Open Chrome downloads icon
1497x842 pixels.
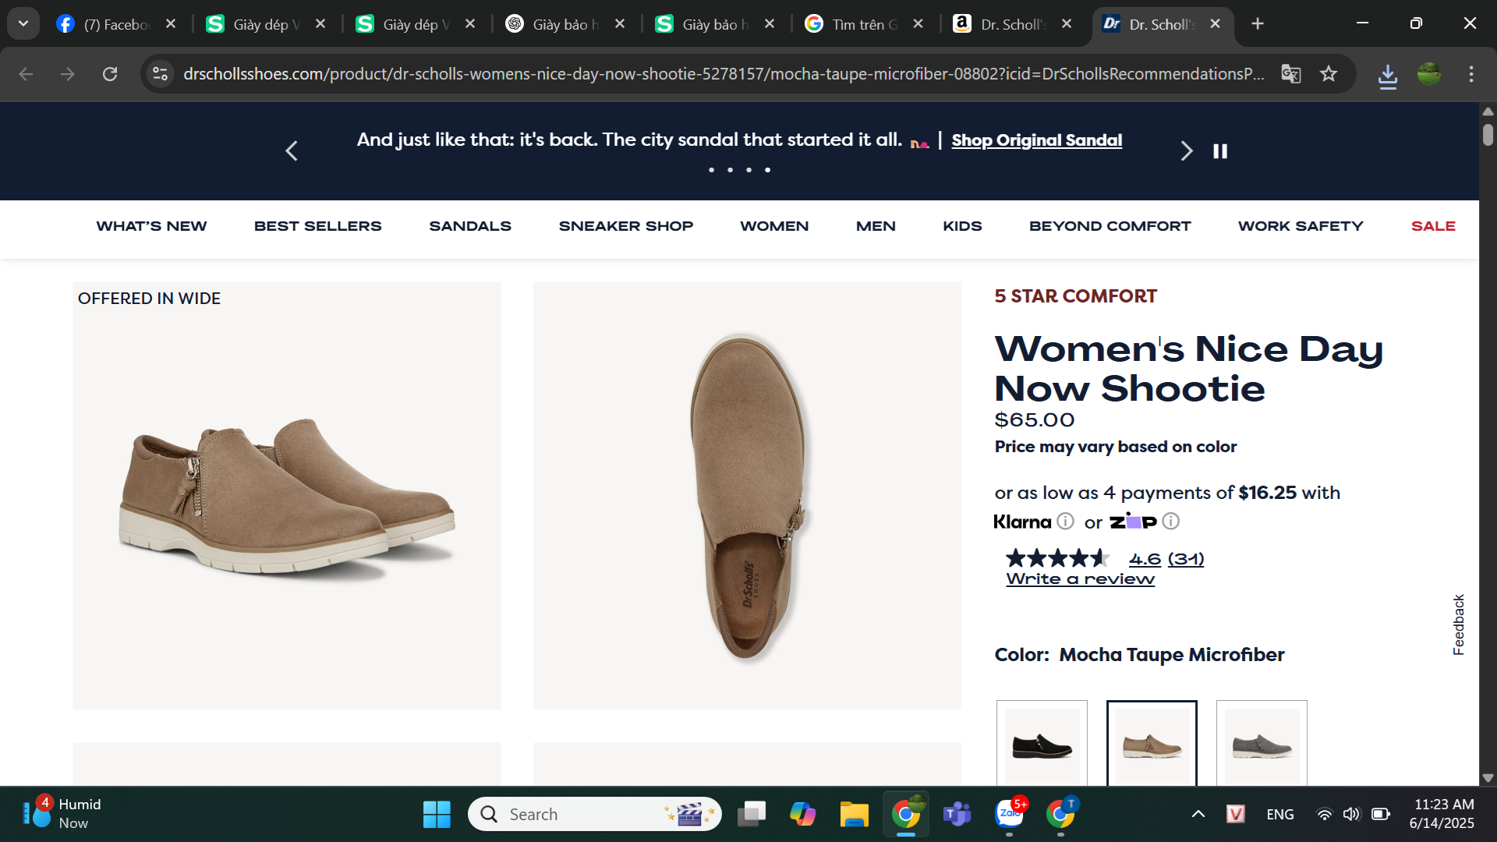click(1387, 75)
